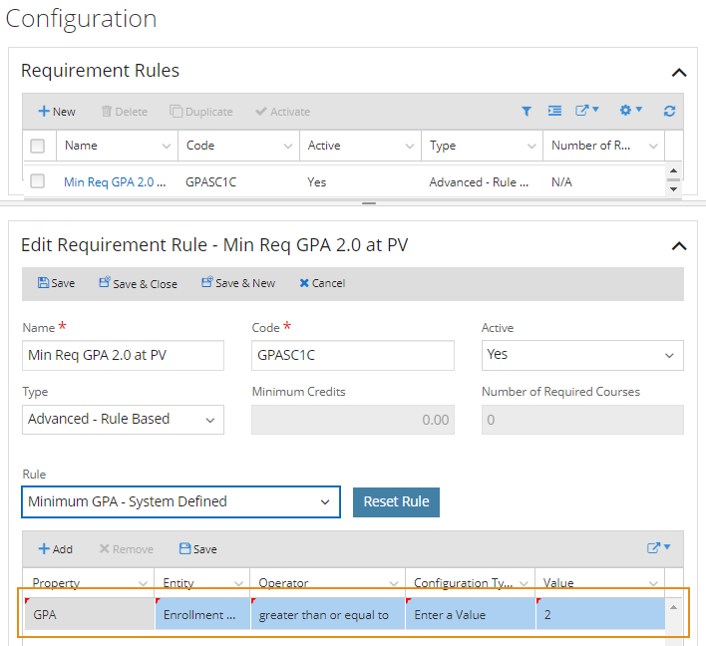Check the Min Req GPA 2.0 row checkbox
This screenshot has height=646, width=706.
coord(37,181)
